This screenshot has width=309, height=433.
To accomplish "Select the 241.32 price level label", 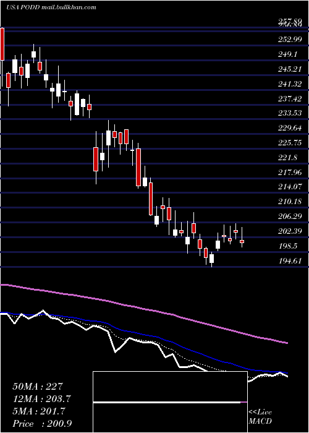I will (x=290, y=84).
